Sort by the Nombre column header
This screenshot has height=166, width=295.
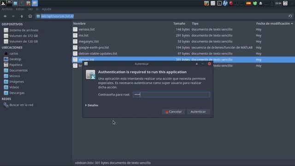coord(79,24)
